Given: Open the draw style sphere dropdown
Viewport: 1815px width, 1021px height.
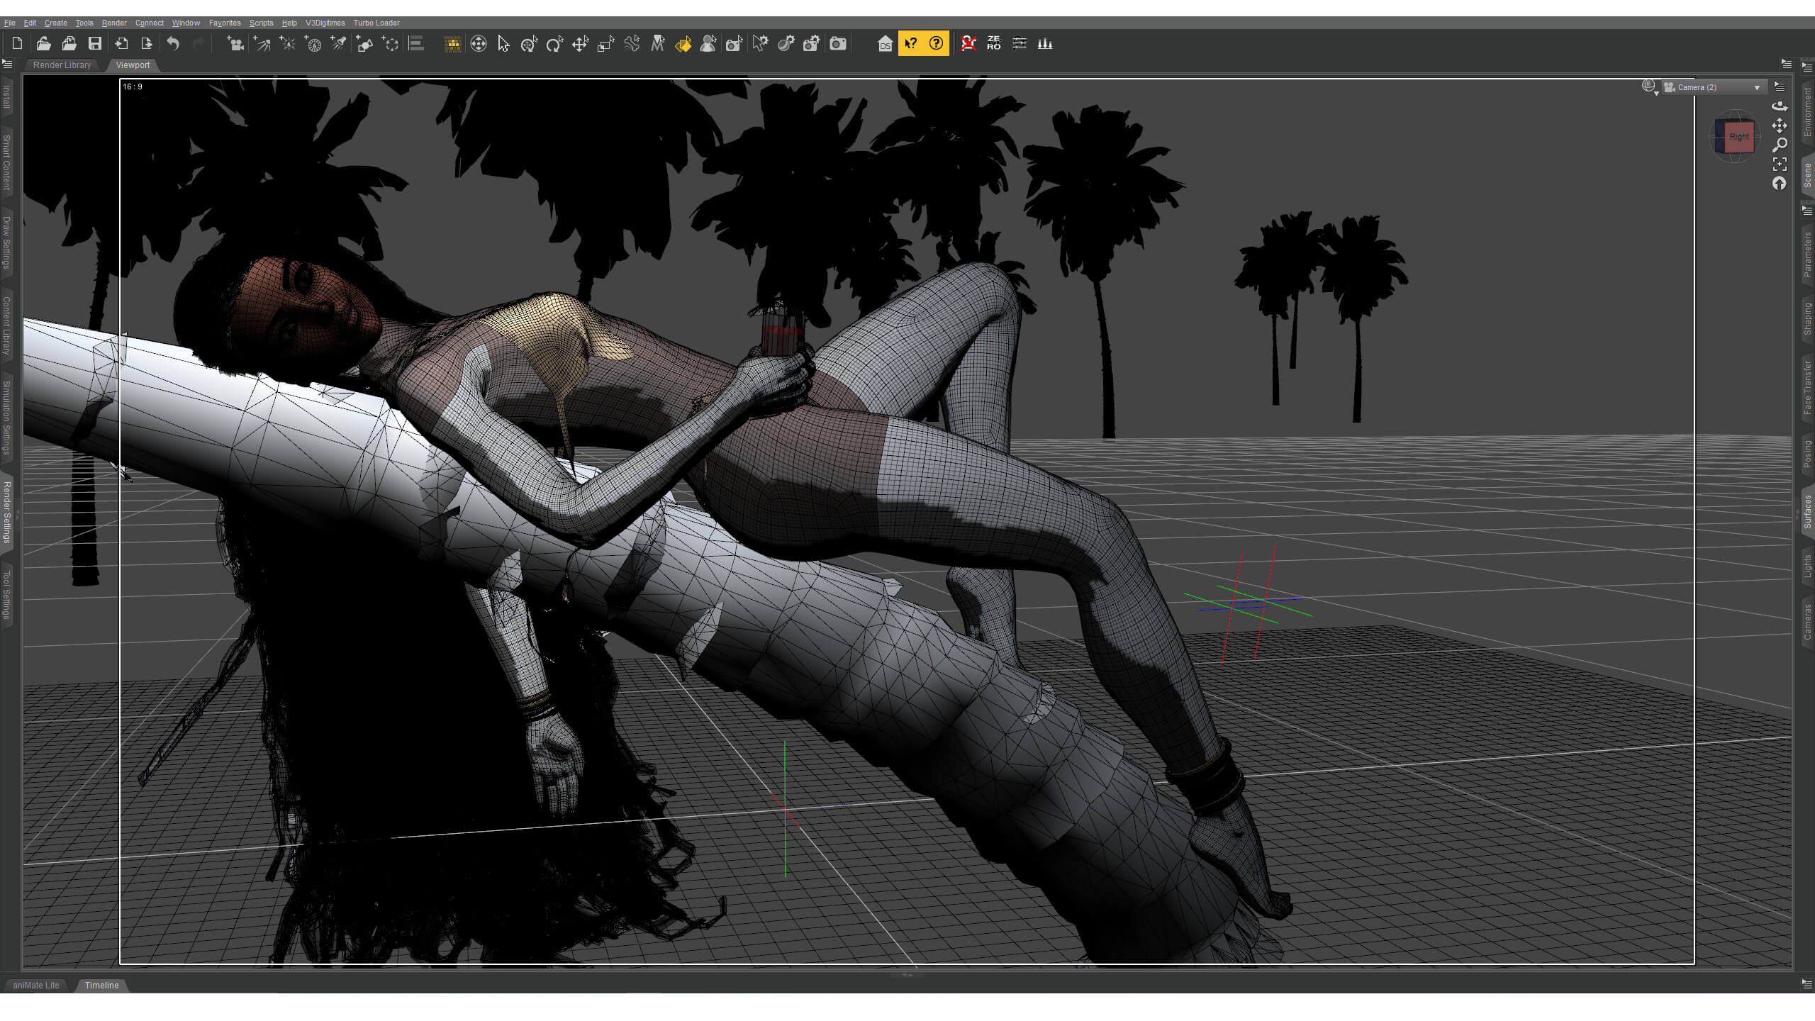Looking at the screenshot, I should pyautogui.click(x=1650, y=87).
